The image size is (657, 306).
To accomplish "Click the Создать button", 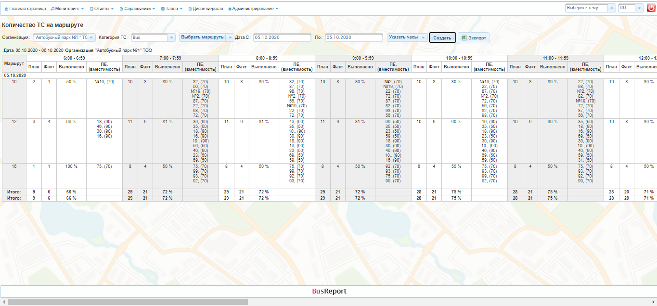I will (442, 38).
